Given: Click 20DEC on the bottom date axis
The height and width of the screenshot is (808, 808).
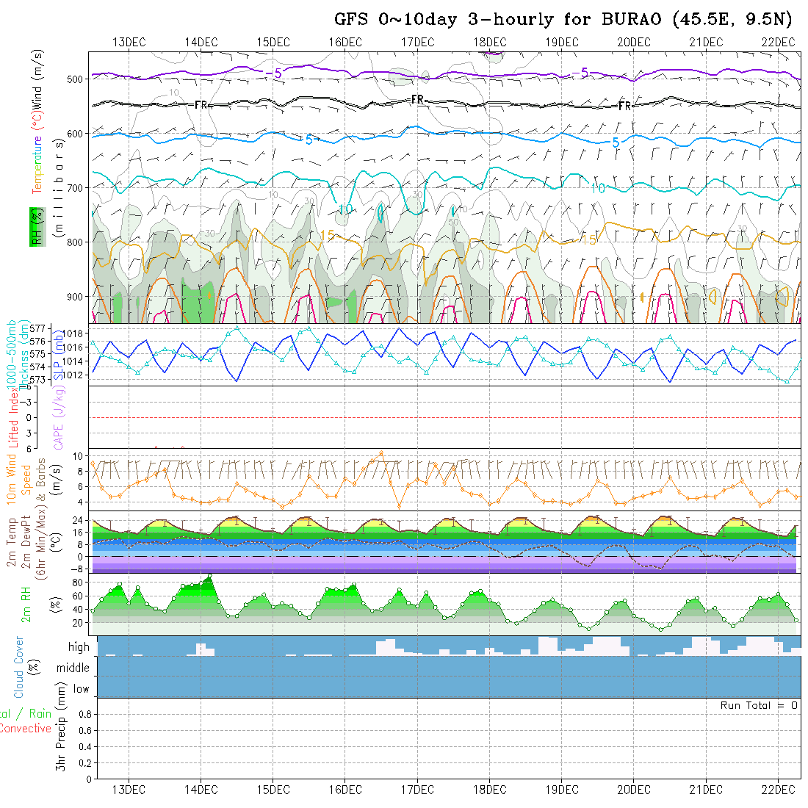Looking at the screenshot, I should tap(634, 790).
